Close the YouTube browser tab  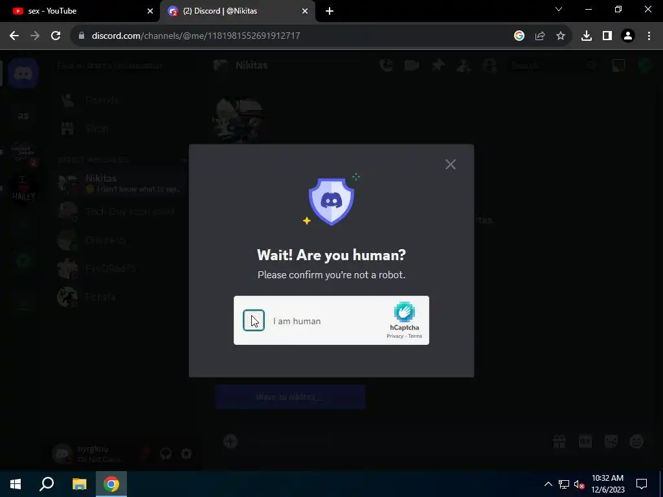coord(150,11)
